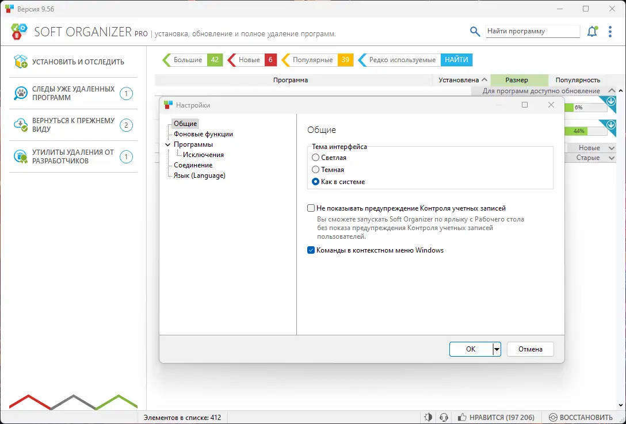626x424 pixels.
Task: Sort by the Популярность column header
Action: (x=578, y=80)
